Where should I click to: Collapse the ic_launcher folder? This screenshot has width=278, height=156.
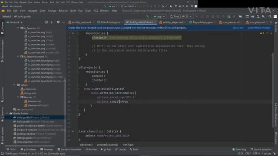[x=18, y=28]
